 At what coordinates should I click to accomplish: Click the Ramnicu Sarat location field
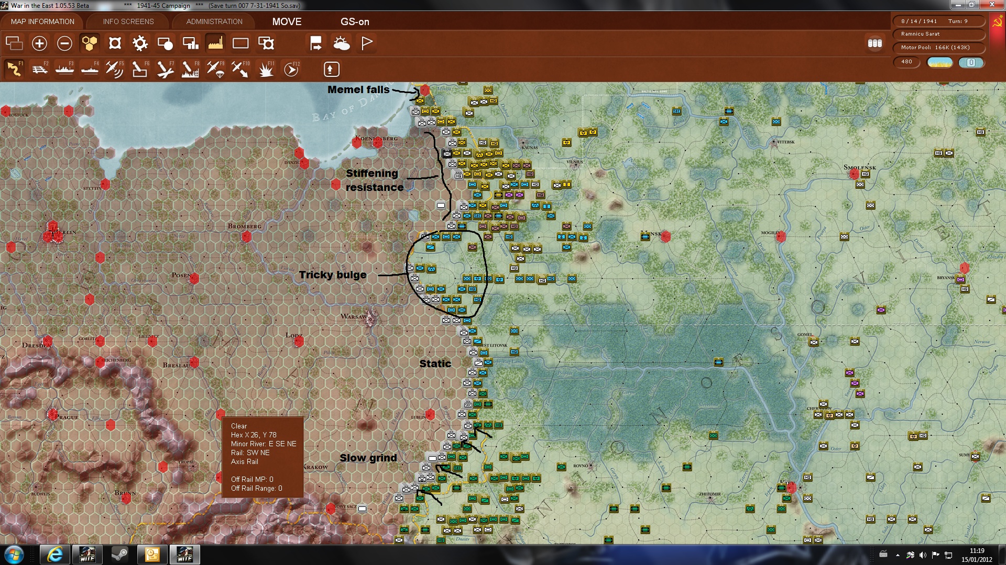coord(938,34)
